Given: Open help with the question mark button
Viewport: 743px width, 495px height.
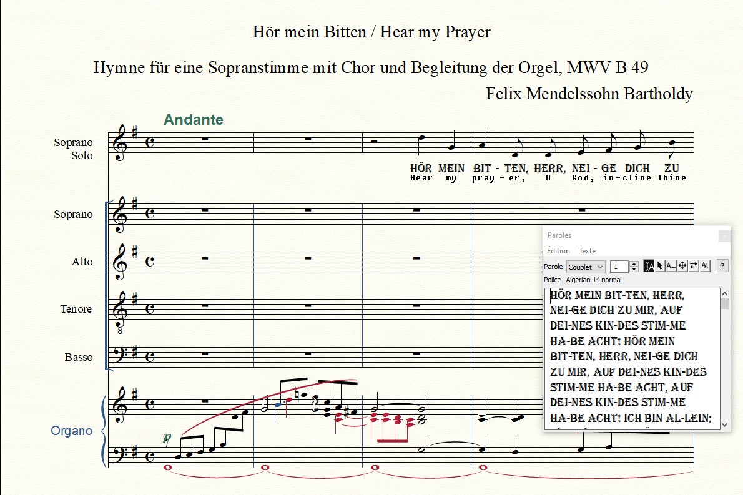Looking at the screenshot, I should pos(722,266).
